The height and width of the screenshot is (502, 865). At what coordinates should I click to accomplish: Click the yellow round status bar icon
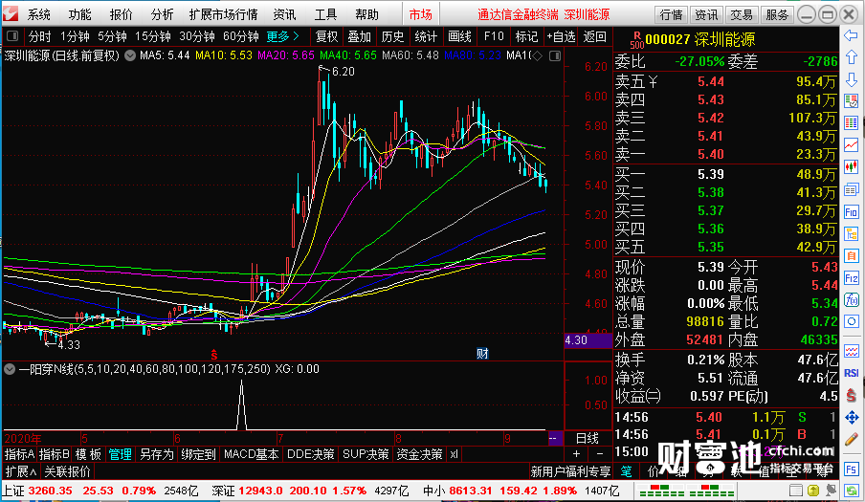(x=813, y=490)
